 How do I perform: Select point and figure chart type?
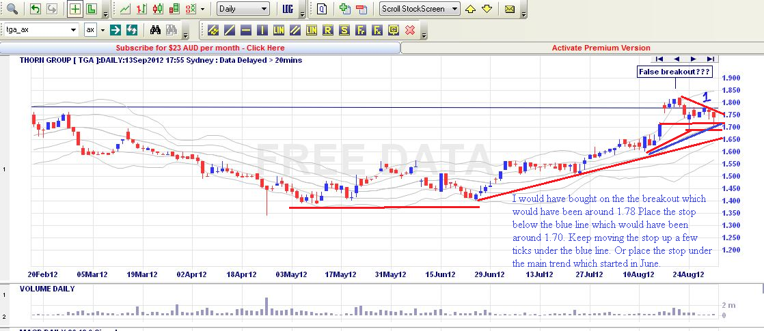point(191,9)
